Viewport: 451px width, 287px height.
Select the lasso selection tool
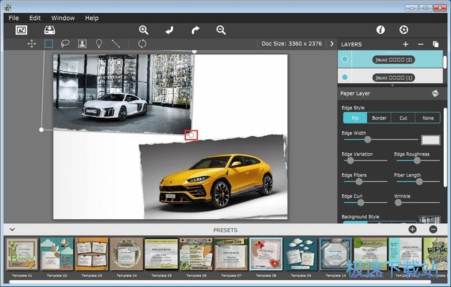tap(65, 44)
